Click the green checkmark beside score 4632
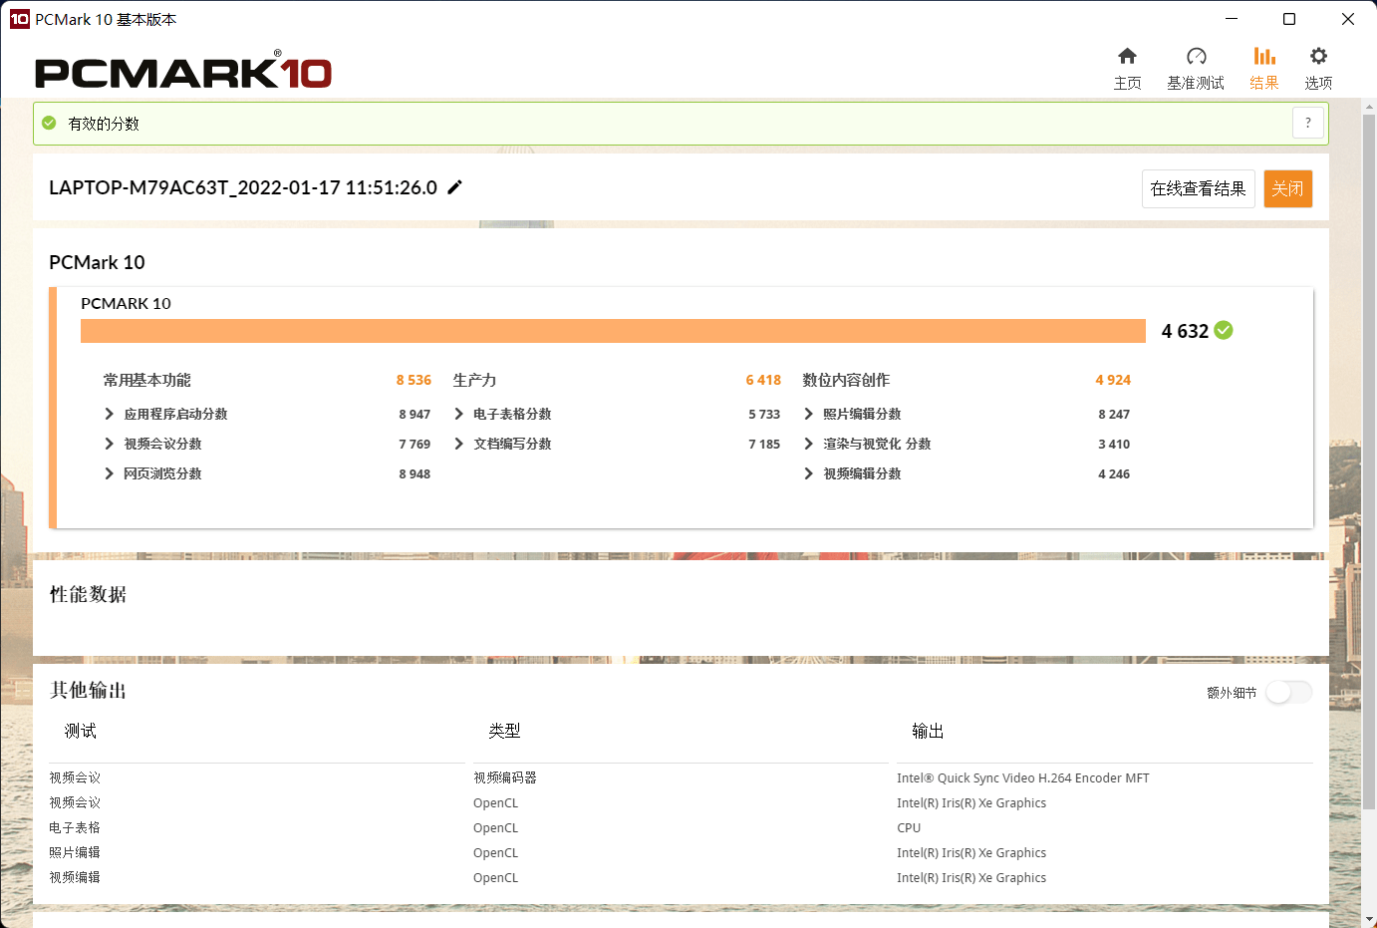Viewport: 1377px width, 928px height. coord(1224,330)
